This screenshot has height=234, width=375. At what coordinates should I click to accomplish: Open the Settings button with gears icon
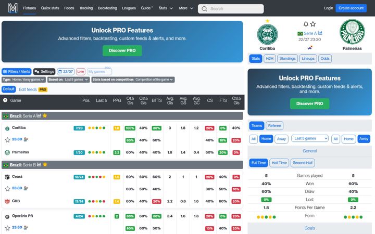coord(44,71)
